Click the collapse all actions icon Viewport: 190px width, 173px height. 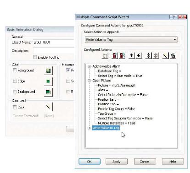[x=156, y=56]
